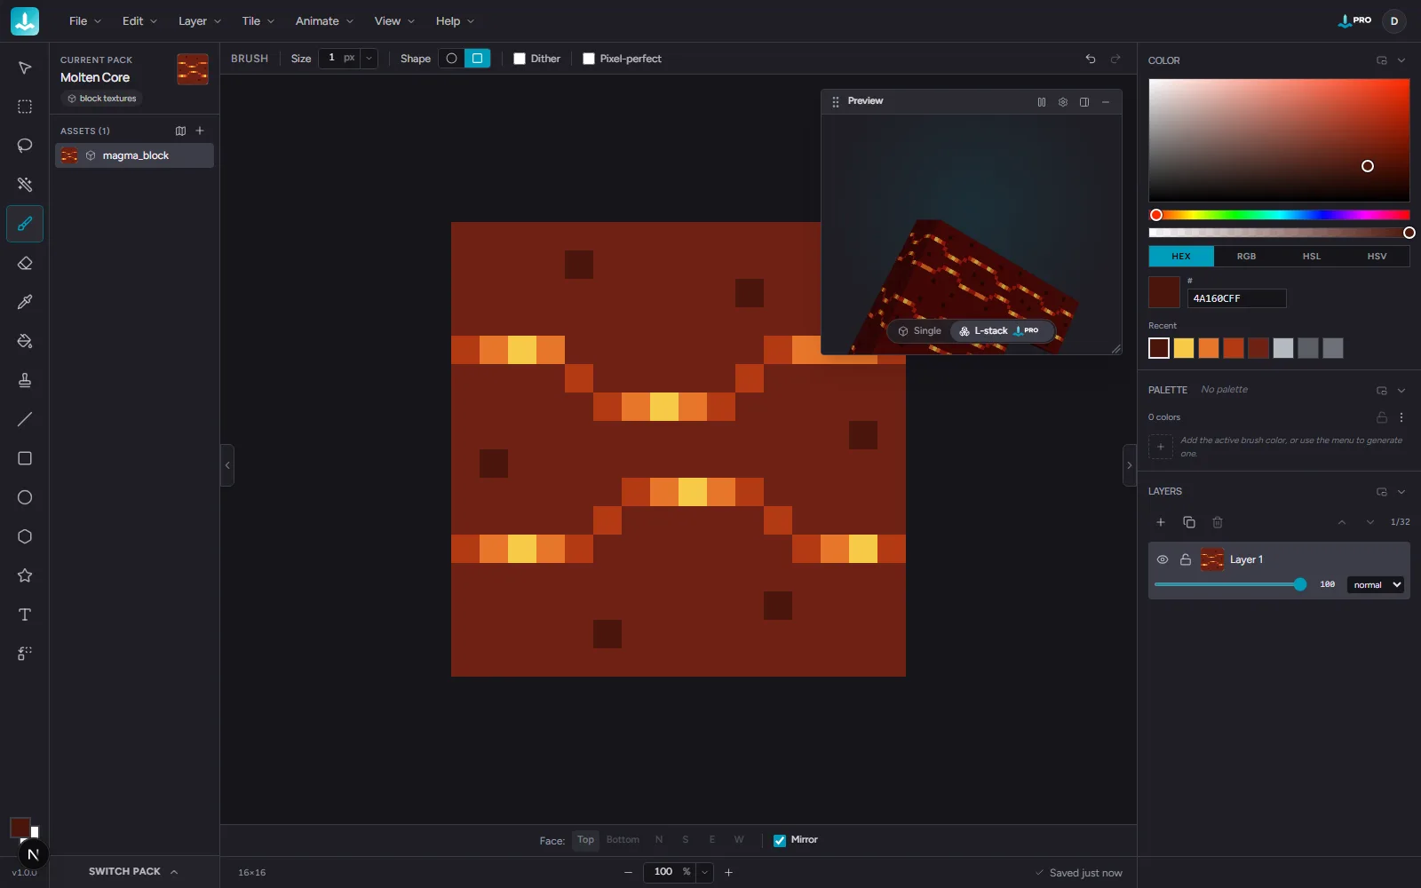Collapse the right sidebar panel handle

point(1130,465)
